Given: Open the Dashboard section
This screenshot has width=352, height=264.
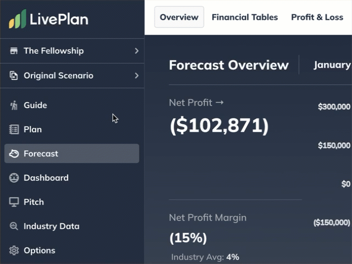Looking at the screenshot, I should 72,178.
